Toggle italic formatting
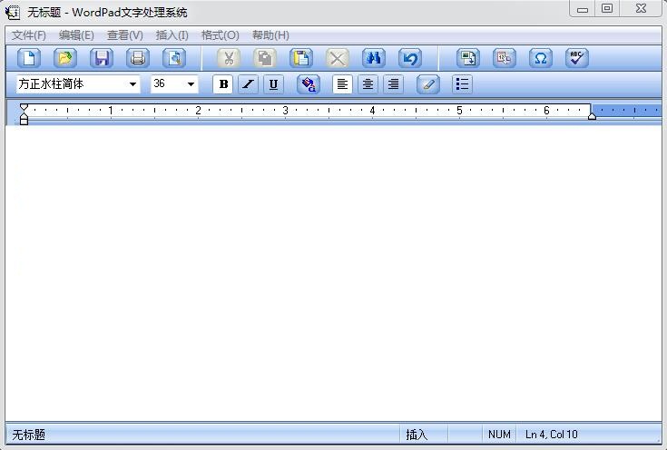Image resolution: width=667 pixels, height=450 pixels. click(248, 83)
